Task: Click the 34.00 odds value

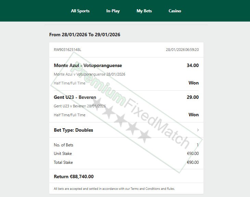Action: [x=192, y=65]
